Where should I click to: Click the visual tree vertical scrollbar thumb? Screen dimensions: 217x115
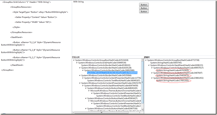pos(142,82)
